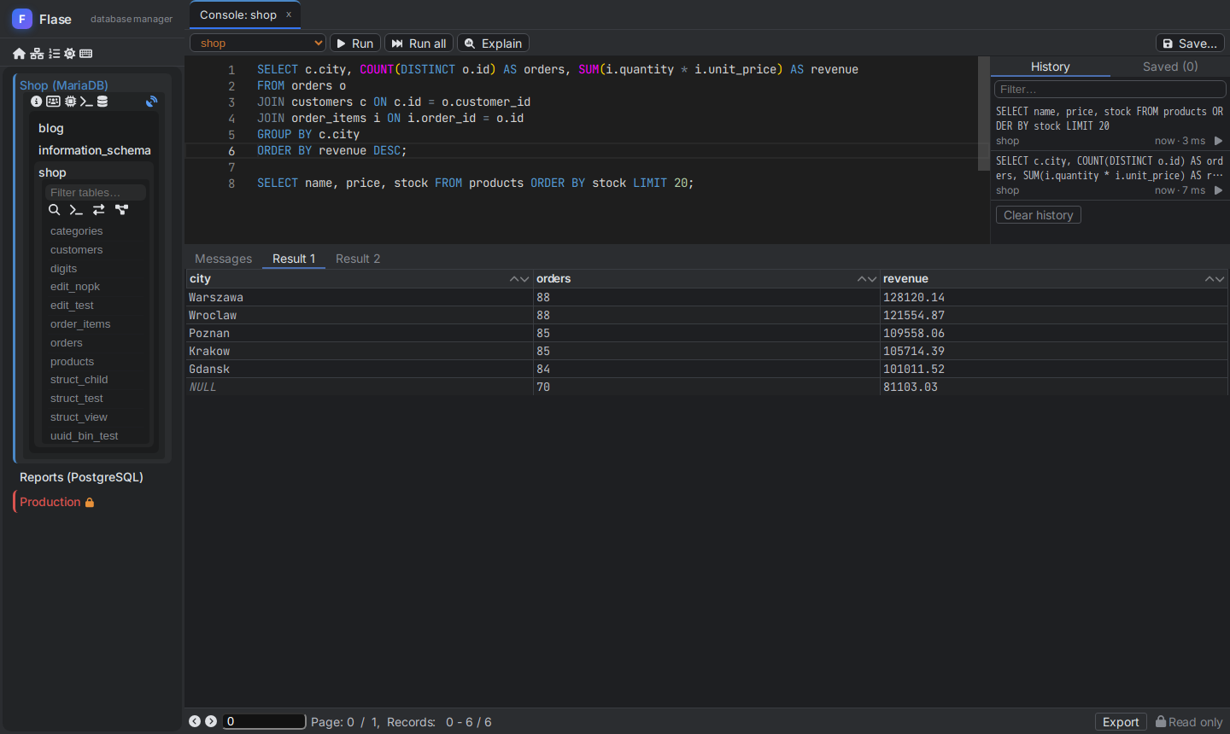Image resolution: width=1230 pixels, height=734 pixels.
Task: Focus the Filter tables input
Action: pos(96,193)
